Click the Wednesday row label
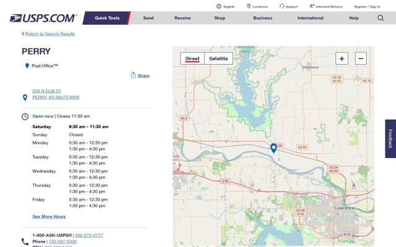The height and width of the screenshot is (247, 396). (44, 171)
